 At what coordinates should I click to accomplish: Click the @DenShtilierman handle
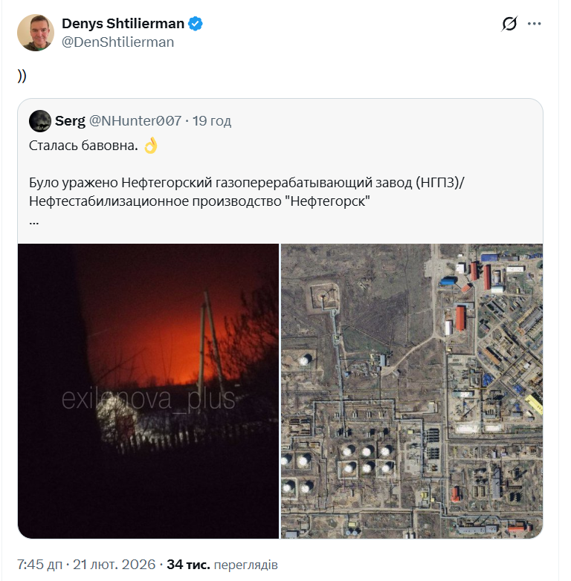point(117,42)
